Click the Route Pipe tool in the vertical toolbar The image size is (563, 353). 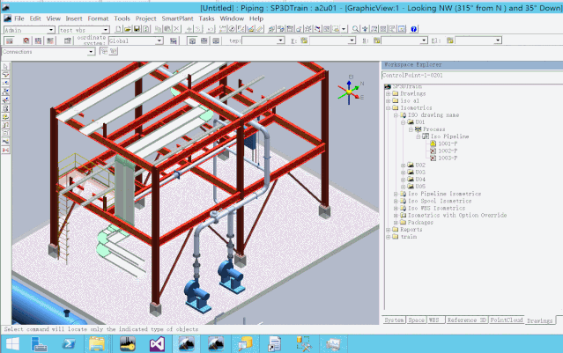click(x=6, y=75)
